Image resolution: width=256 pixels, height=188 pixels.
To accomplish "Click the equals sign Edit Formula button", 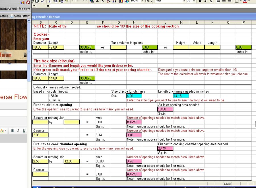I will pos(48,6).
